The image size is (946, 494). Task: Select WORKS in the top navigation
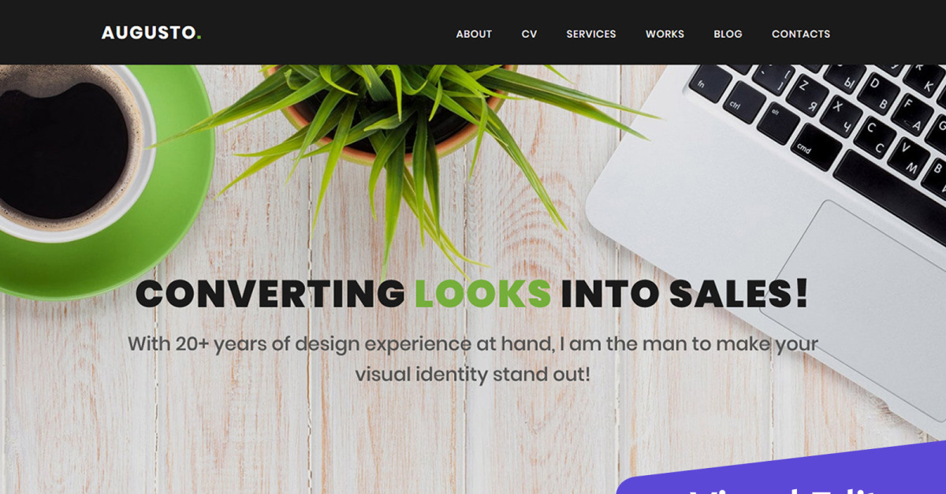click(665, 34)
